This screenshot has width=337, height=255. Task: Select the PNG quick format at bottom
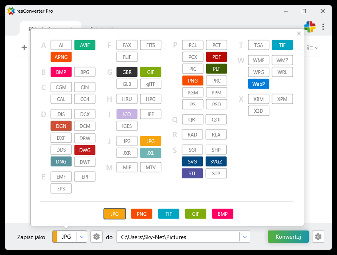tap(142, 214)
